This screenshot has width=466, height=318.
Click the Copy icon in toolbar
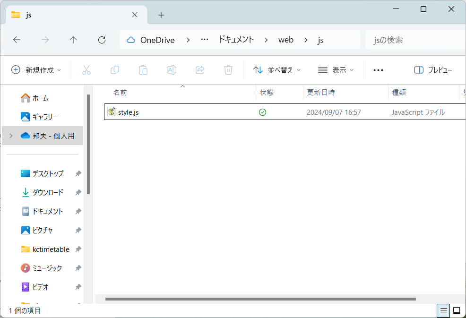click(114, 70)
